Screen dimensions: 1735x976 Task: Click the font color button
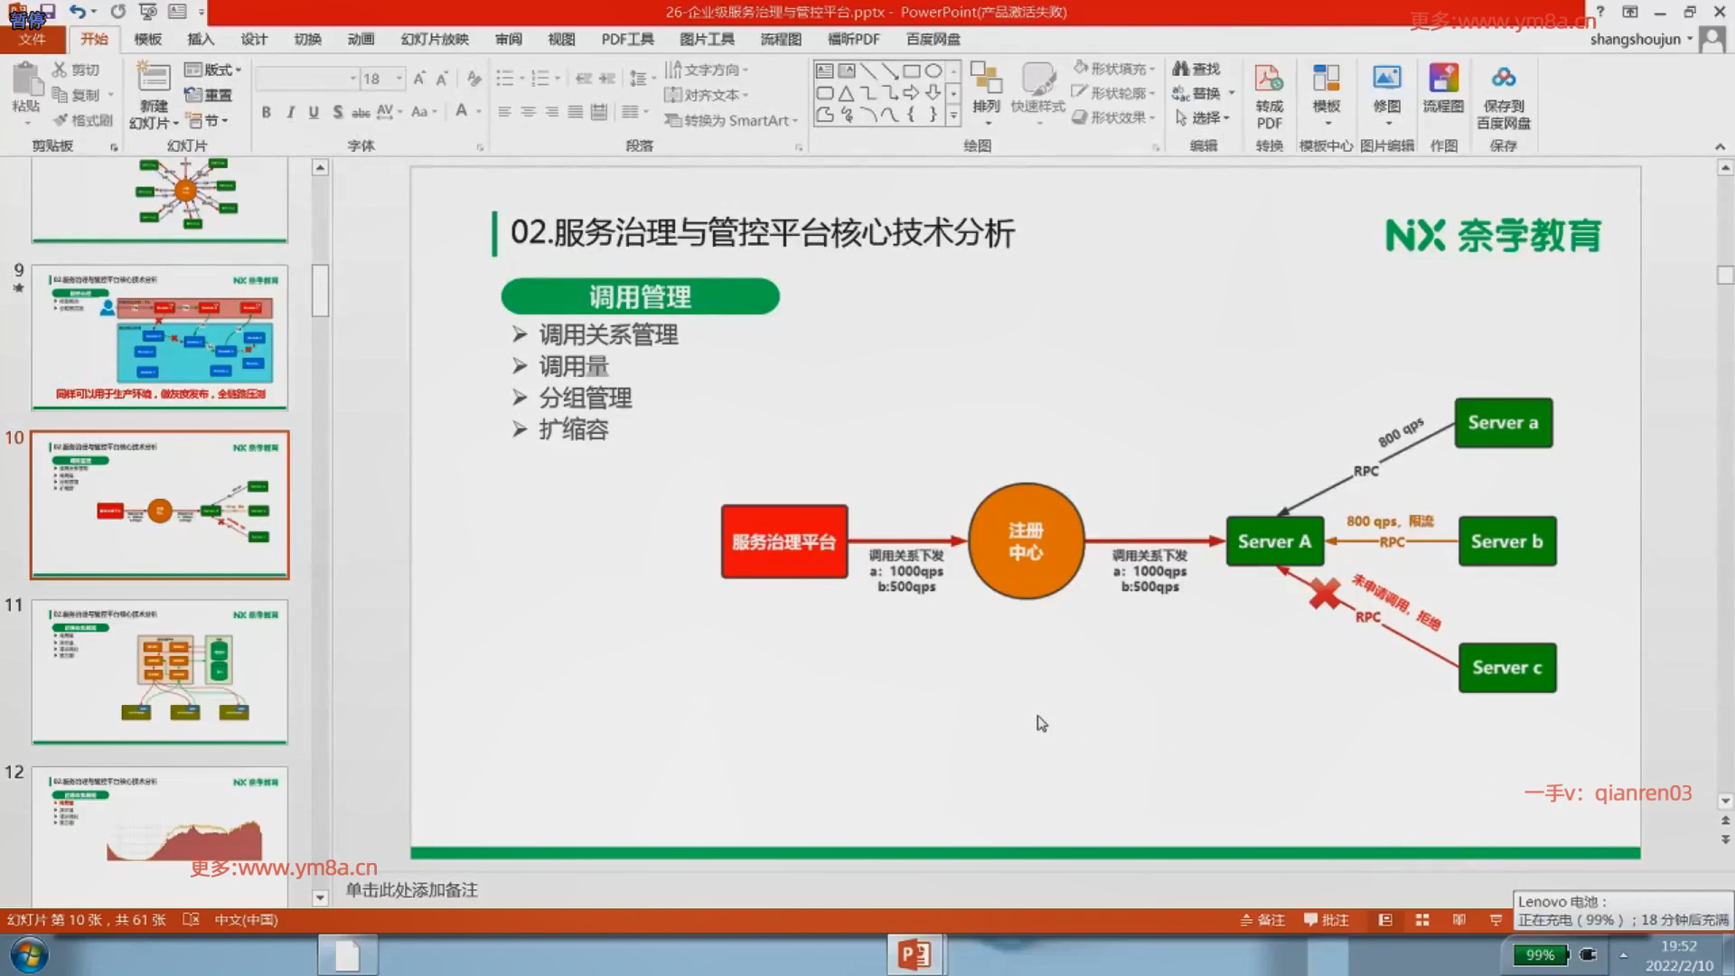[462, 111]
